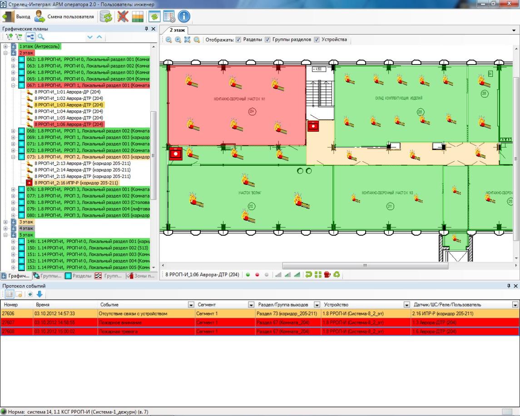Open the Устройство column filter dropdown
520x416 pixels.
(x=406, y=305)
